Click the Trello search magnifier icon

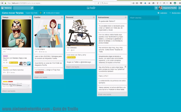point(32,8)
